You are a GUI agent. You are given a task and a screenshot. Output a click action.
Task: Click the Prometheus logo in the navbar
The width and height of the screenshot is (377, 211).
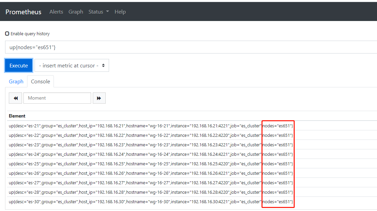coord(23,12)
